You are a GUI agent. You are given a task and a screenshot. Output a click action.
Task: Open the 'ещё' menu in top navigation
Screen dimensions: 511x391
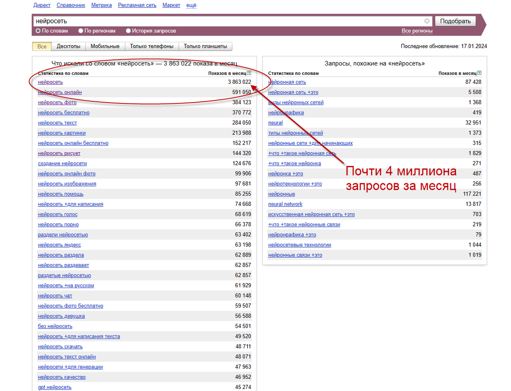click(191, 5)
